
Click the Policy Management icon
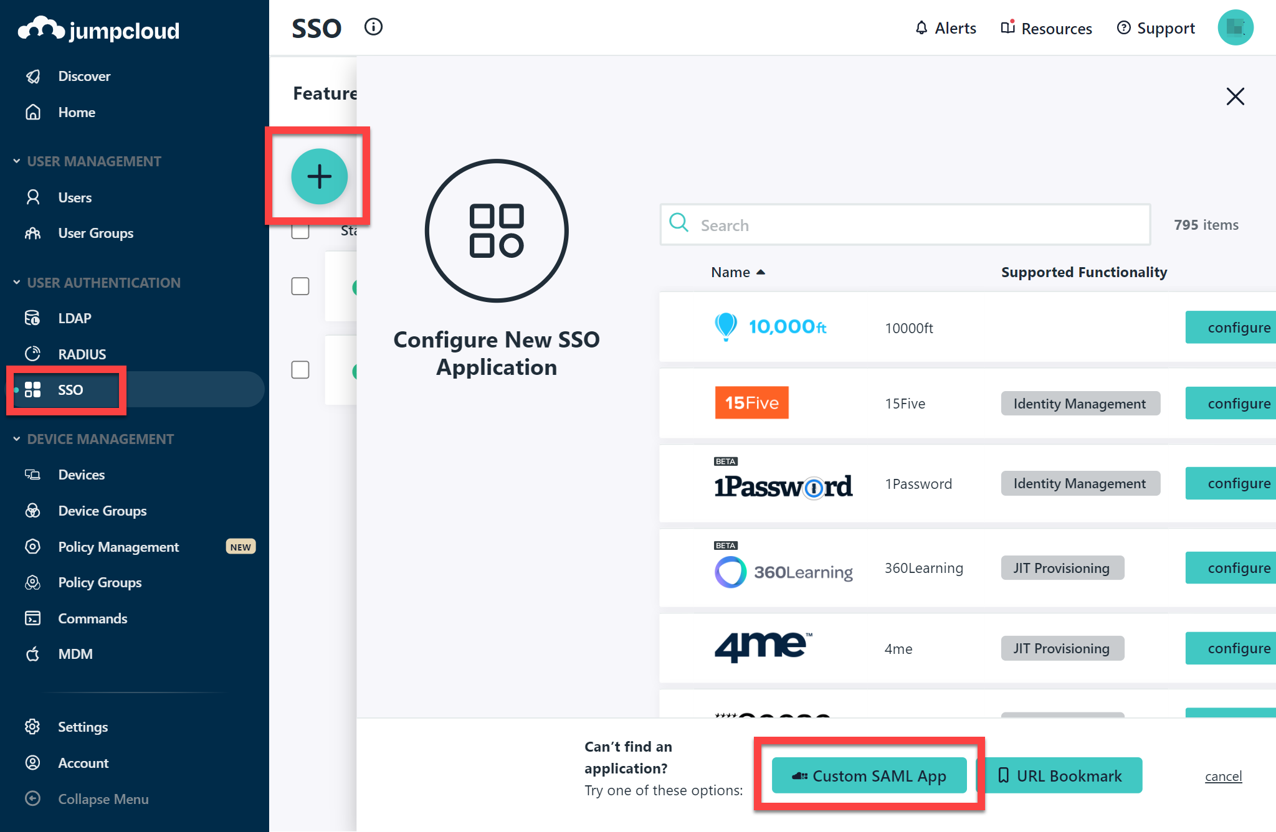(x=33, y=547)
